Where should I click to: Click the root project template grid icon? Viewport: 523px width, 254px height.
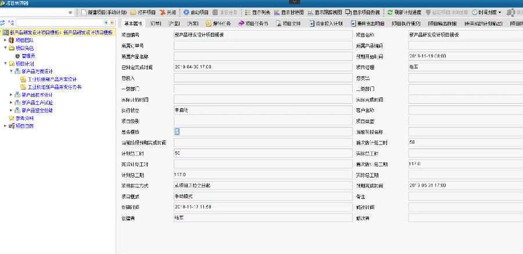(x=6, y=32)
